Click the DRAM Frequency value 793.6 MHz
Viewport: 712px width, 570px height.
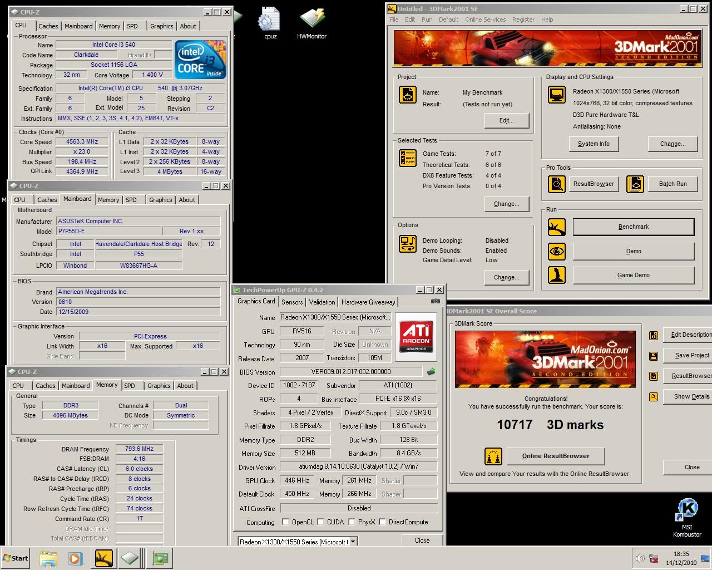click(140, 449)
